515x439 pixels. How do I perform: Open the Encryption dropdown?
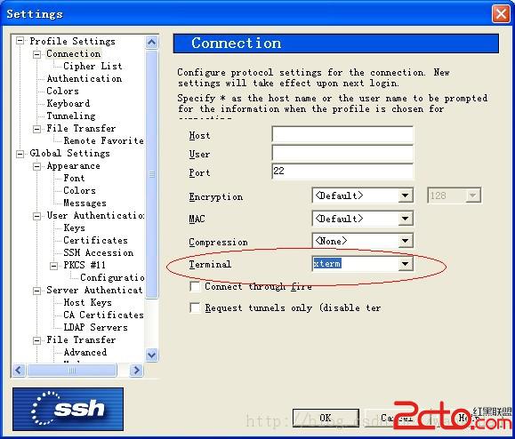(406, 196)
